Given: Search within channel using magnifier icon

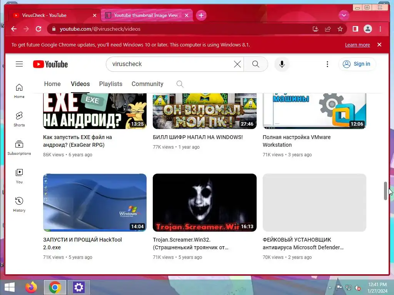Looking at the screenshot, I should point(180,84).
